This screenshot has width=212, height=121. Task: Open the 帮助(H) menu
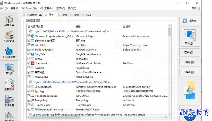[x=196, y=8]
